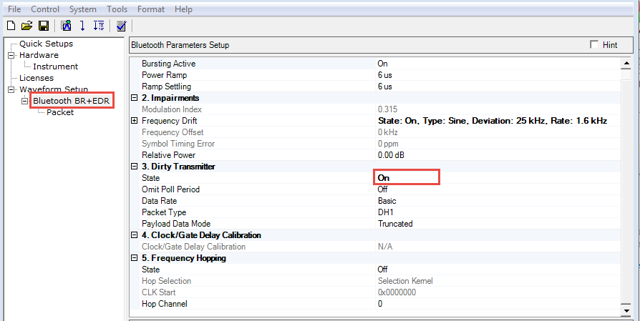Open a saved setup with the folder icon

point(26,26)
